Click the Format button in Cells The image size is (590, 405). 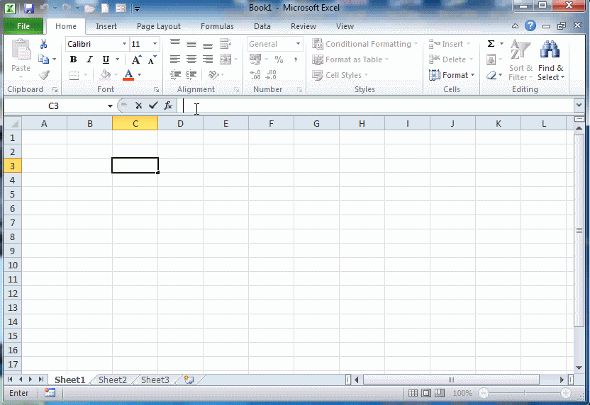tap(452, 75)
